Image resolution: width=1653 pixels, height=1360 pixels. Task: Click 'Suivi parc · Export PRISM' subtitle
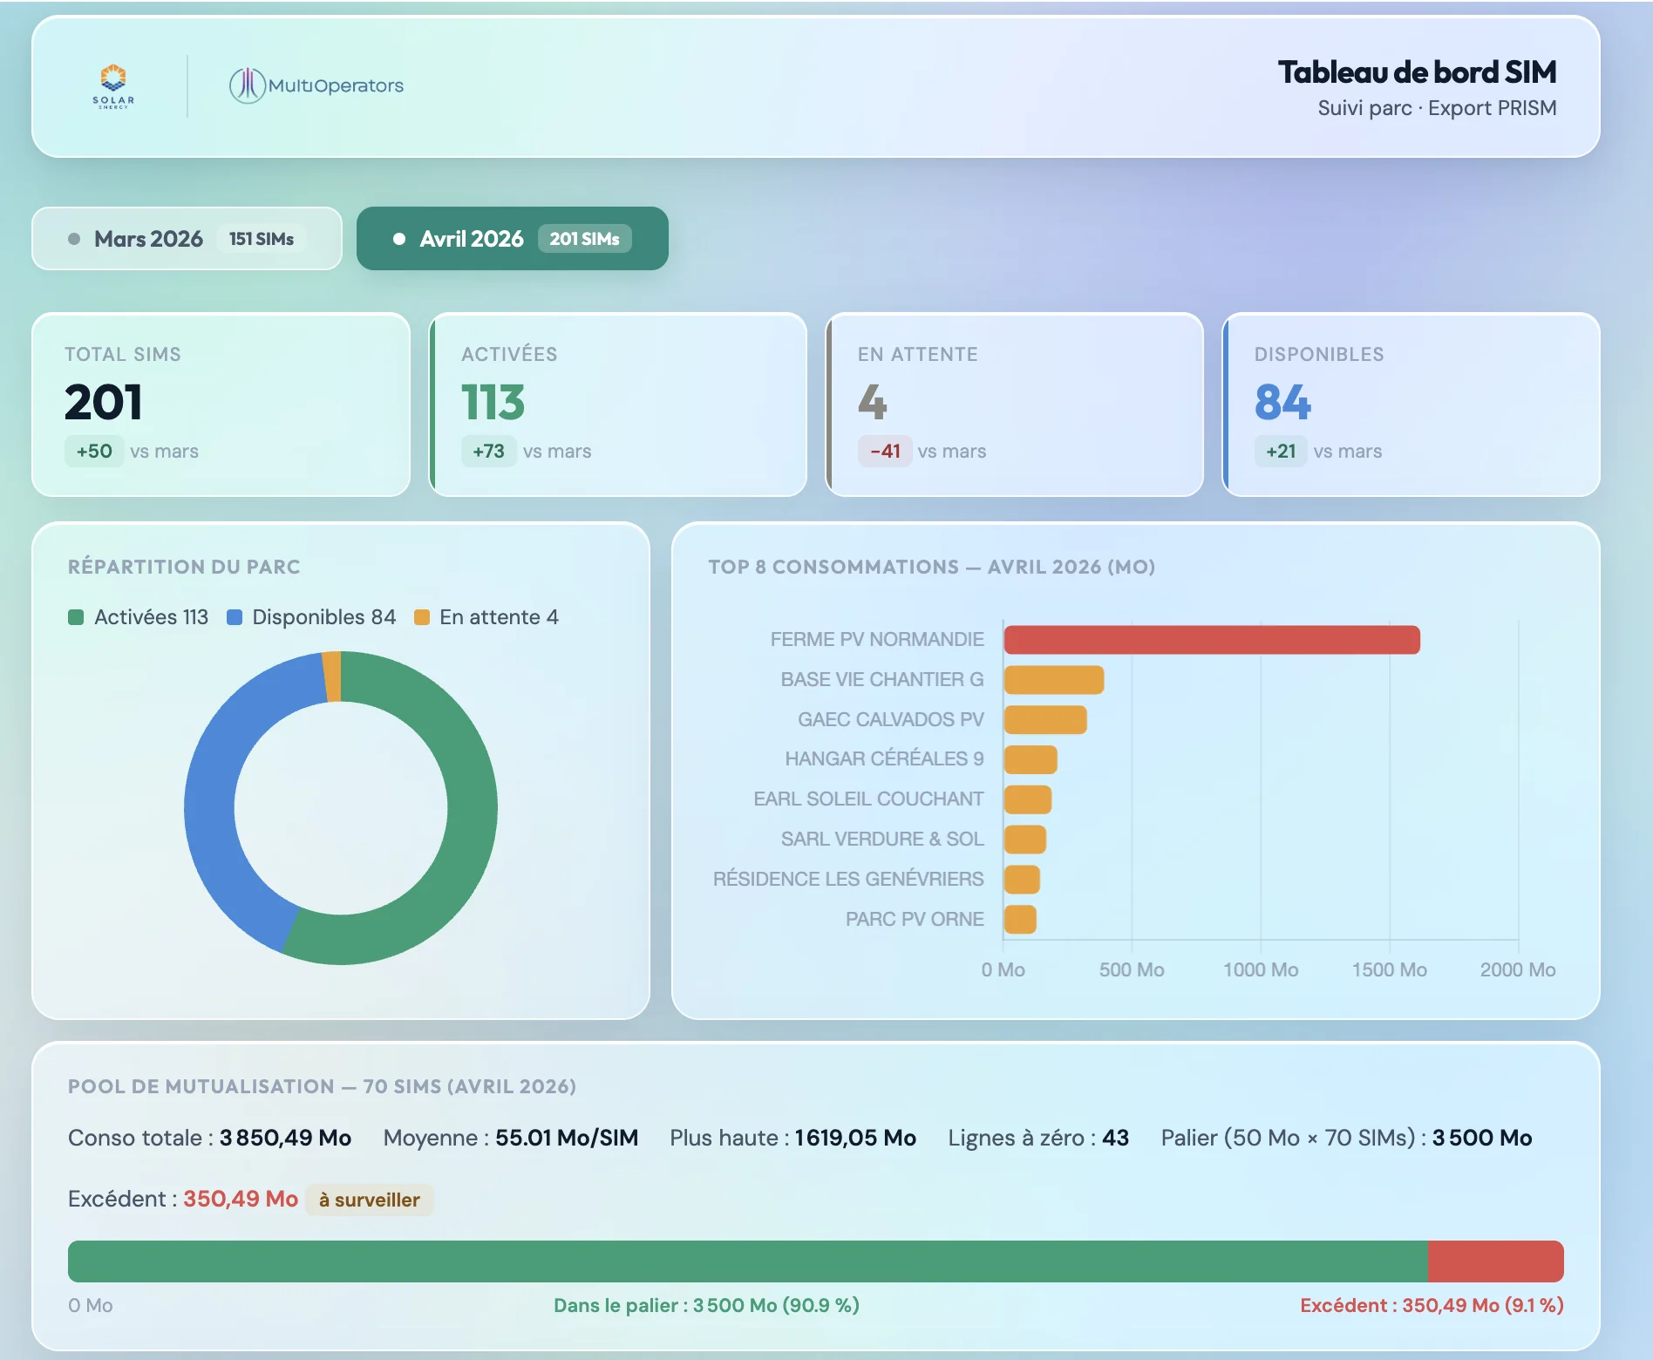tap(1437, 108)
